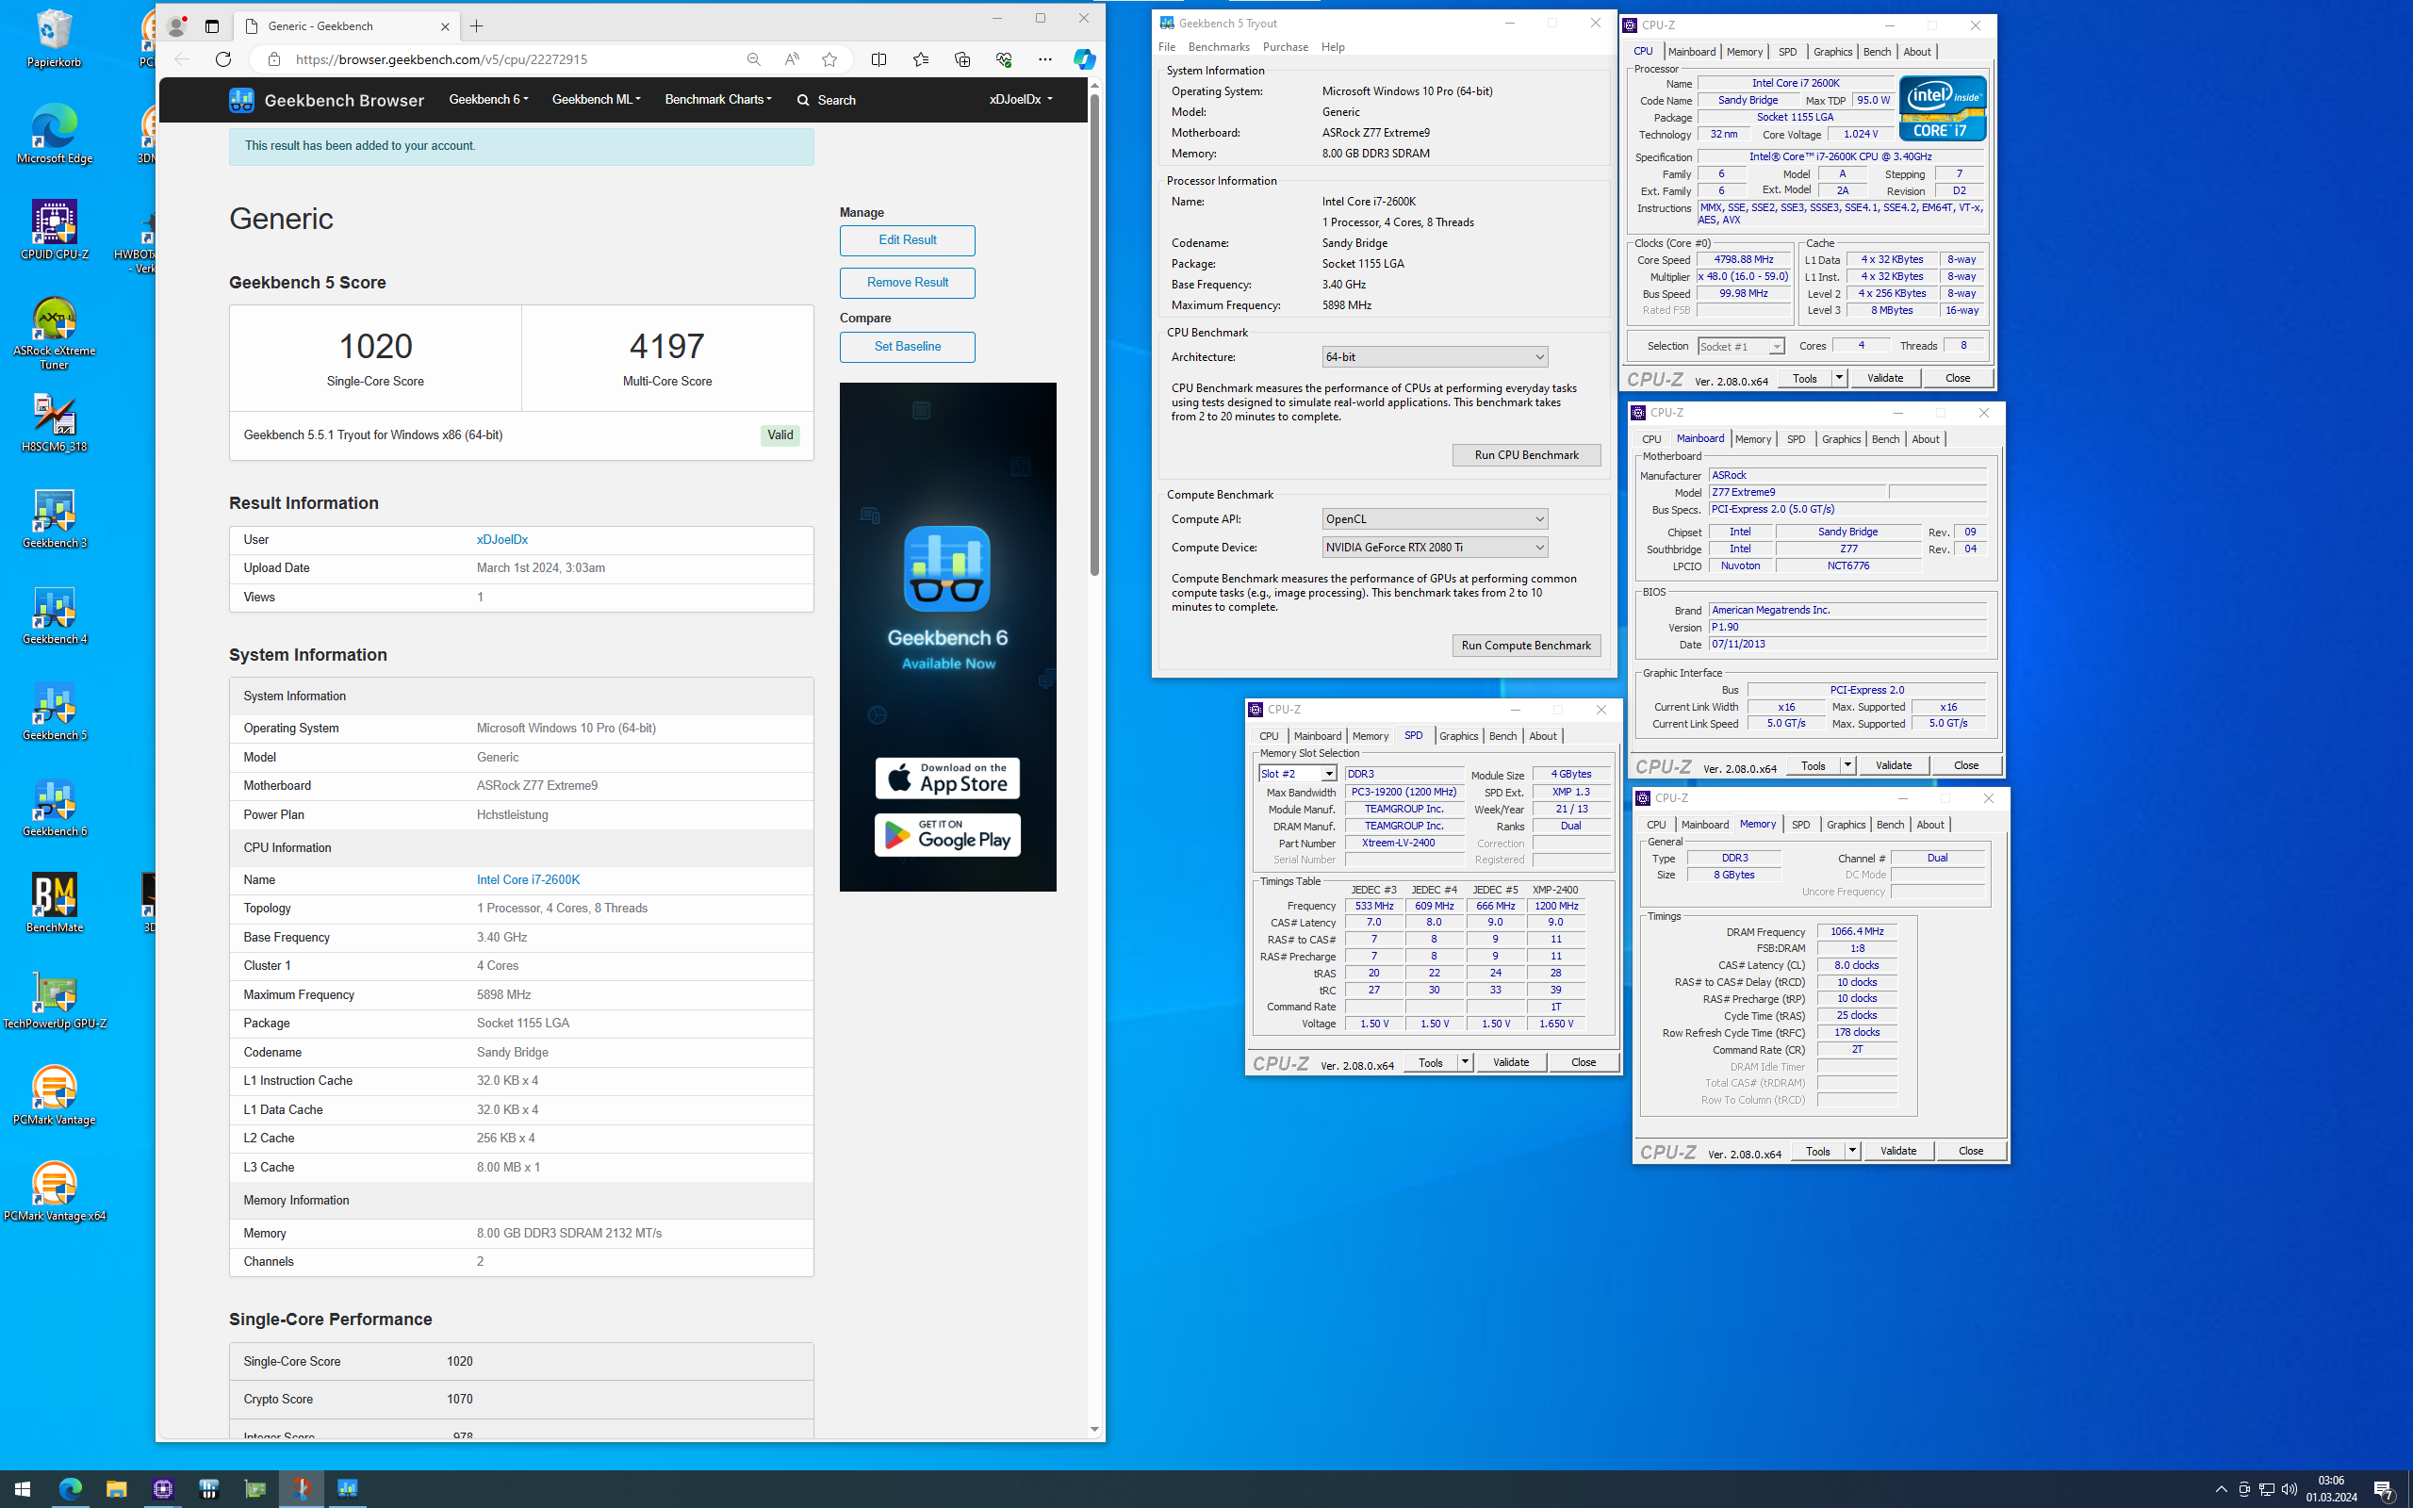The height and width of the screenshot is (1508, 2413).
Task: Open volume control in system tray
Action: (x=2290, y=1489)
